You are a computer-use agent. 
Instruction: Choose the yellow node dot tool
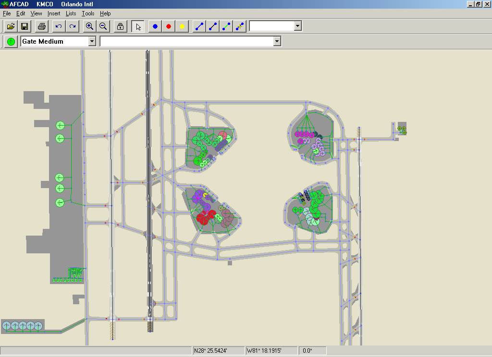coord(182,26)
